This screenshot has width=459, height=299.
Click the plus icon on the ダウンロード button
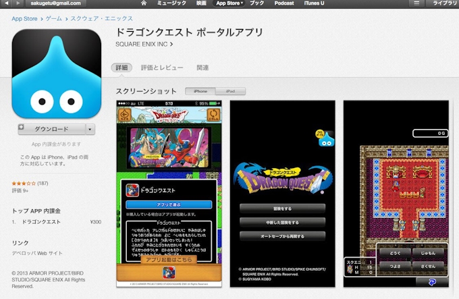click(x=22, y=128)
